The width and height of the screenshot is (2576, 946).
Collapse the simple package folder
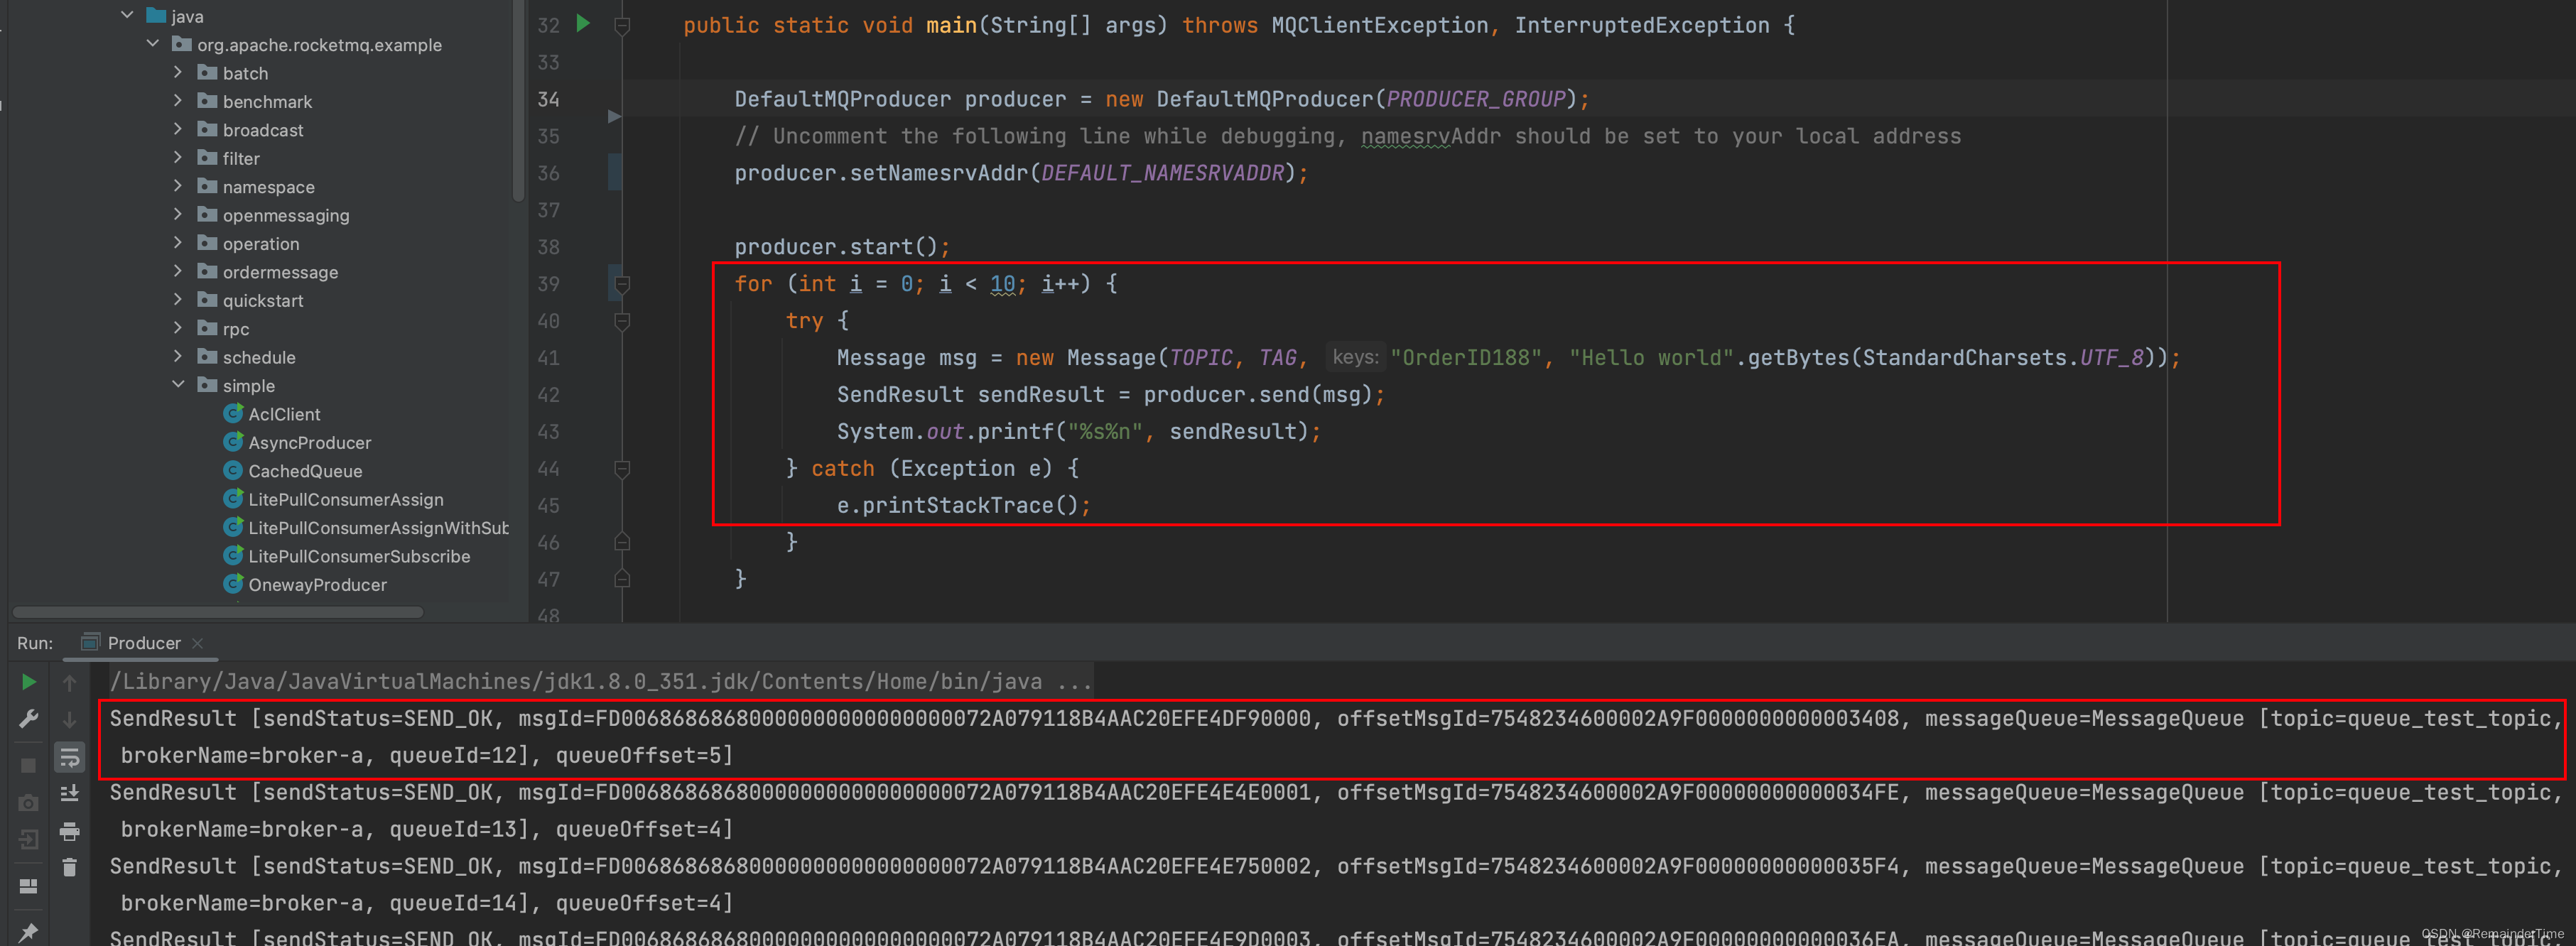click(x=178, y=385)
